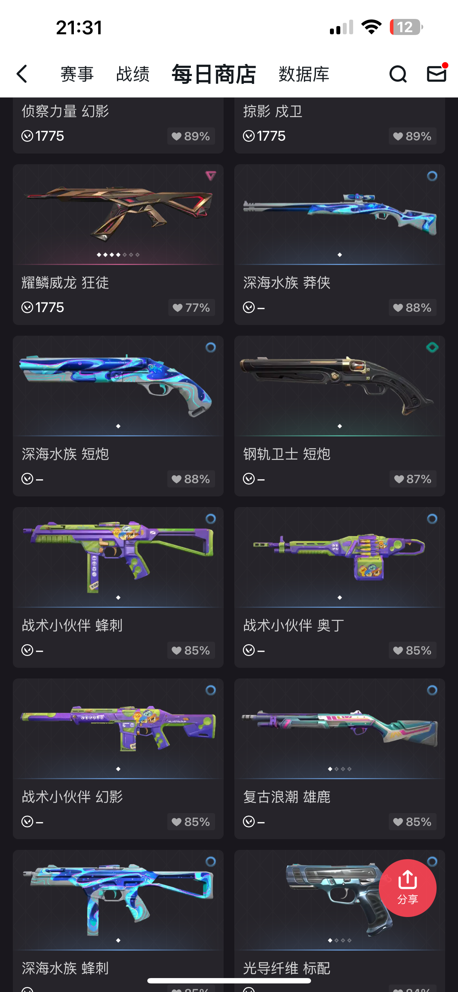Open 战术小伙伴 奥丁 weapon thumbnail

[x=340, y=557]
